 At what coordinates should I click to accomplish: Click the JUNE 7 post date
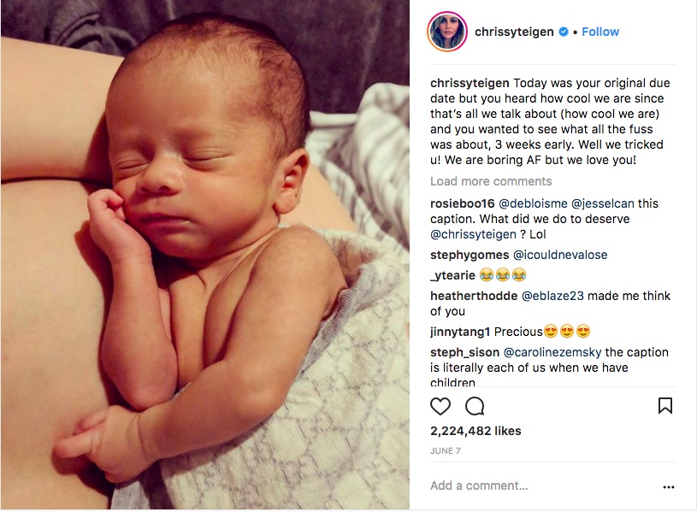pos(446,450)
